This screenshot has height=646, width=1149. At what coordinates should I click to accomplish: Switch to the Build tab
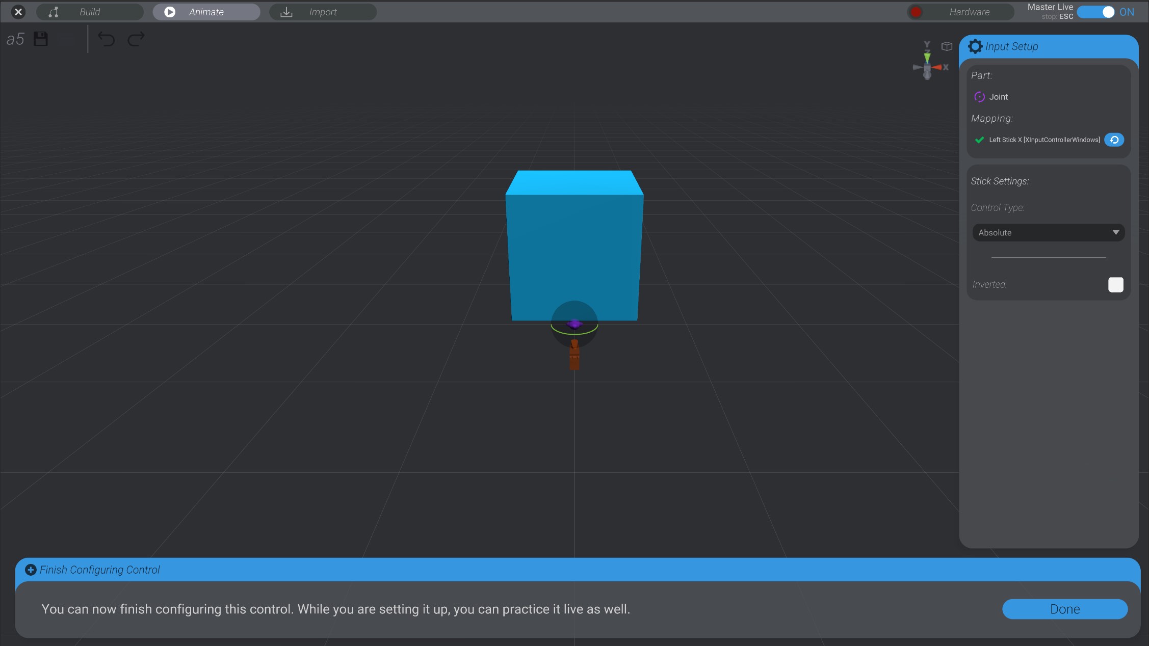tap(90, 12)
